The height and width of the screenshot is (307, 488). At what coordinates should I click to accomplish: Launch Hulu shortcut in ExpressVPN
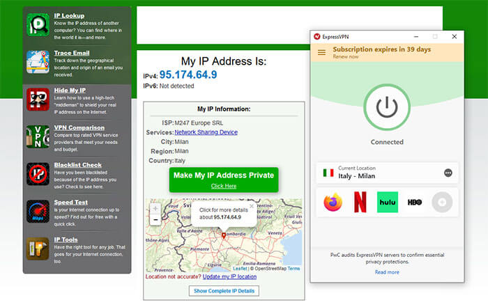[387, 203]
